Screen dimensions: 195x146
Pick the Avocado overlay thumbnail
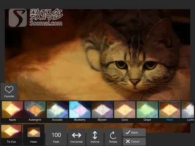(57, 111)
